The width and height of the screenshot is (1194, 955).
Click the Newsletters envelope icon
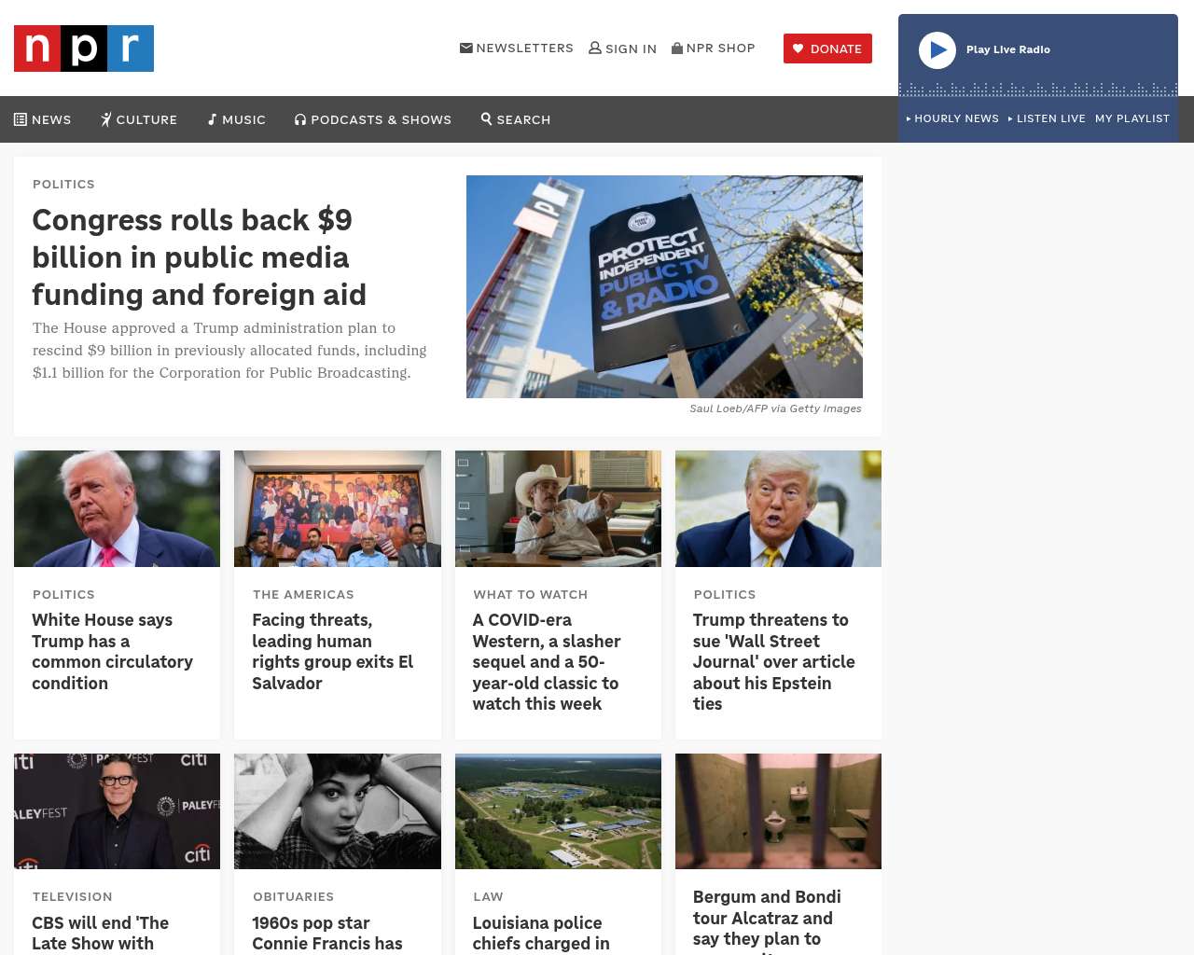coord(466,48)
